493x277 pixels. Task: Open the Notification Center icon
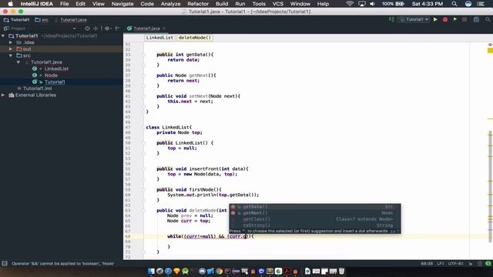[481, 4]
